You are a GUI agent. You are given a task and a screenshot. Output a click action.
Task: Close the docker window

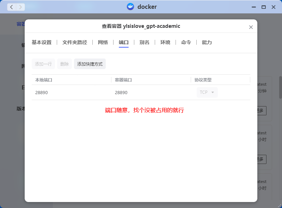[273, 7]
